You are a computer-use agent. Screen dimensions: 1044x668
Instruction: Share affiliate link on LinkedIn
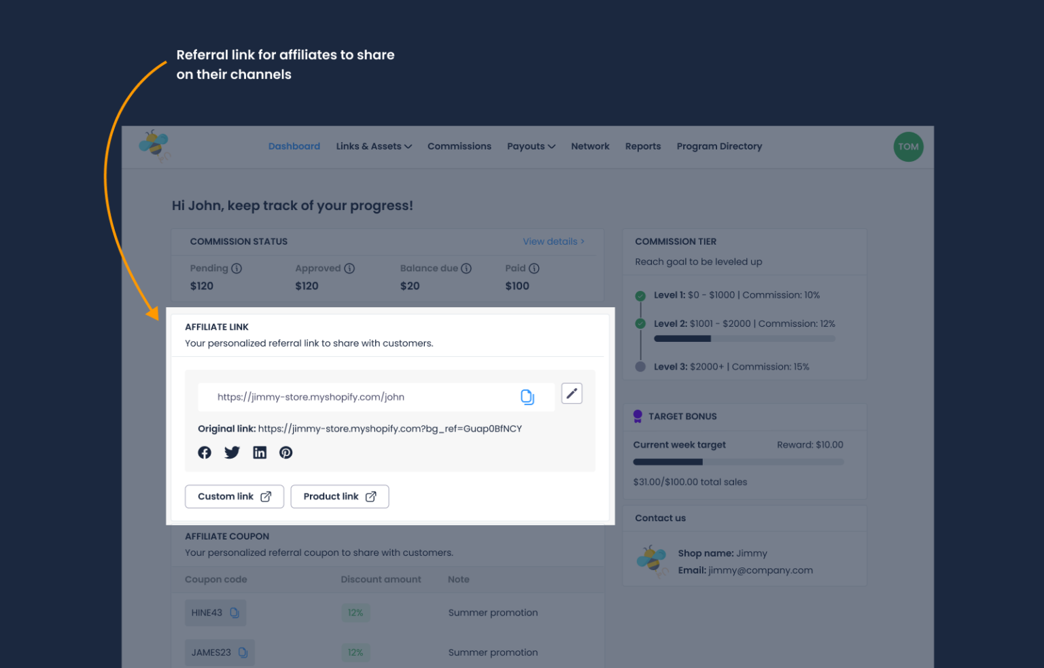[x=260, y=452]
